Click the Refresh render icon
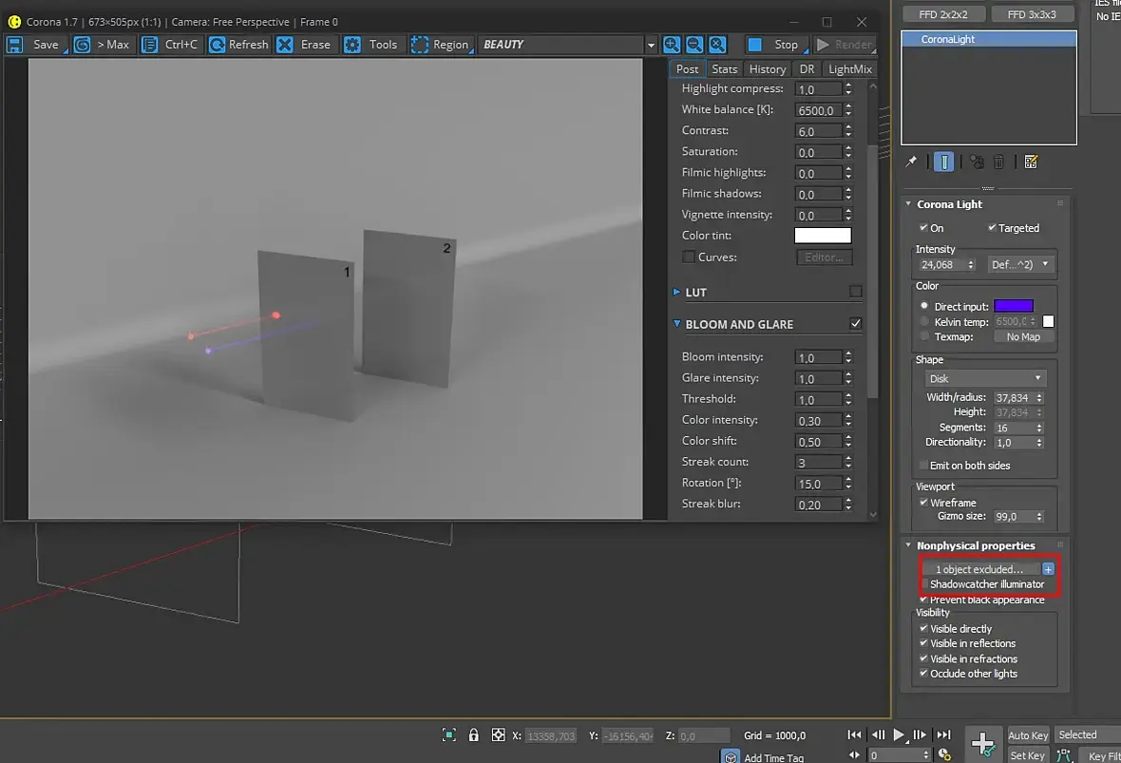This screenshot has width=1121, height=763. (217, 45)
